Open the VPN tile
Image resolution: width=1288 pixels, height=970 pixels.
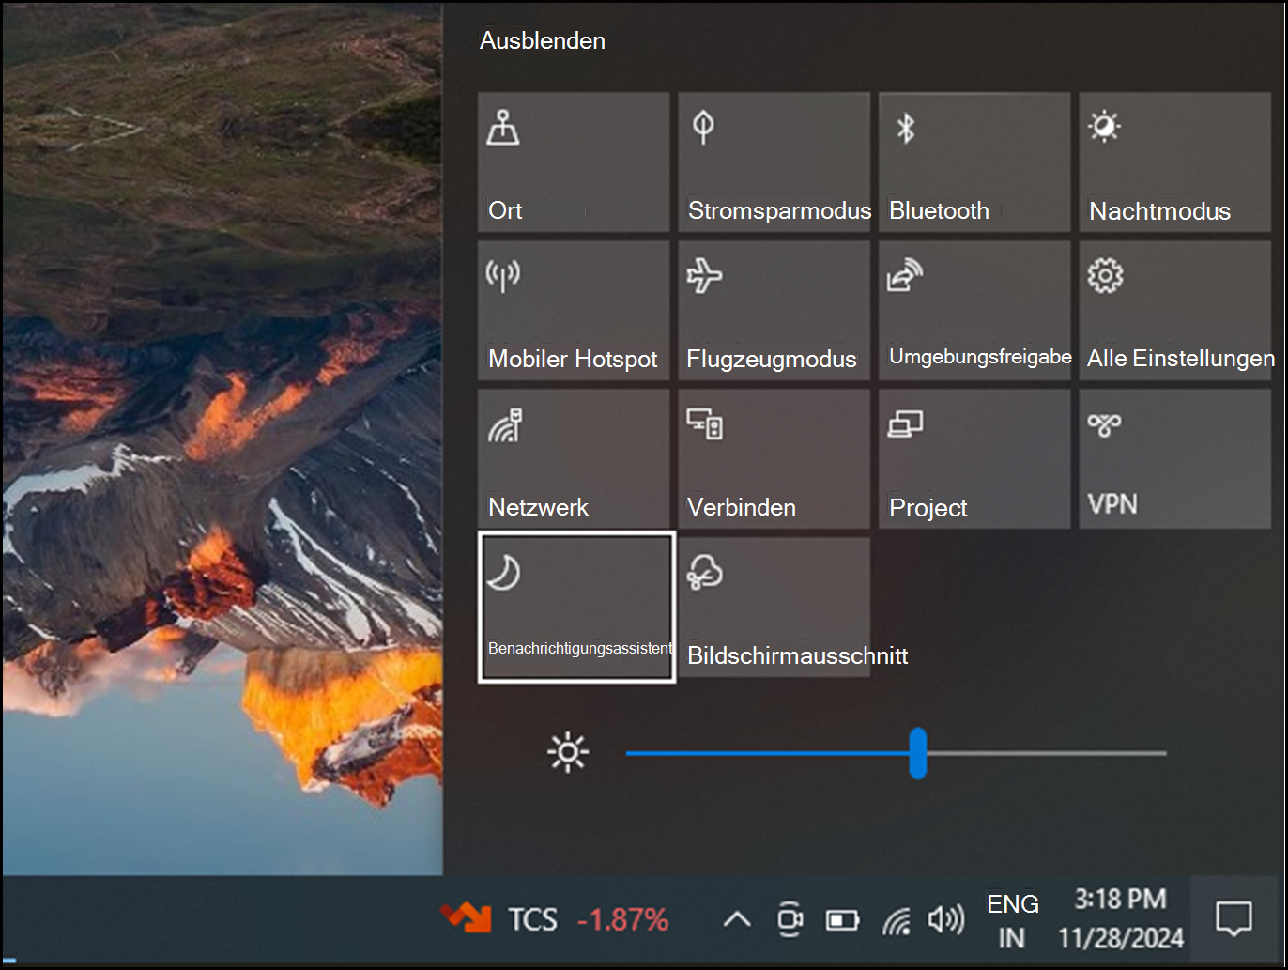point(1175,458)
